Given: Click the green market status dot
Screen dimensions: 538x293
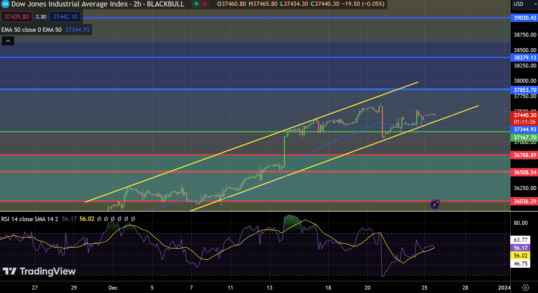Looking at the screenshot, I should (x=196, y=4).
